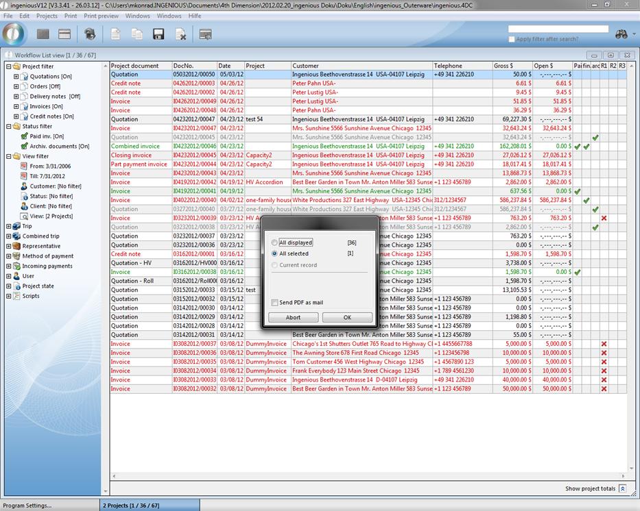The width and height of the screenshot is (640, 511).
Task: Click the Paid inv. checkmark icon
Action: point(25,136)
